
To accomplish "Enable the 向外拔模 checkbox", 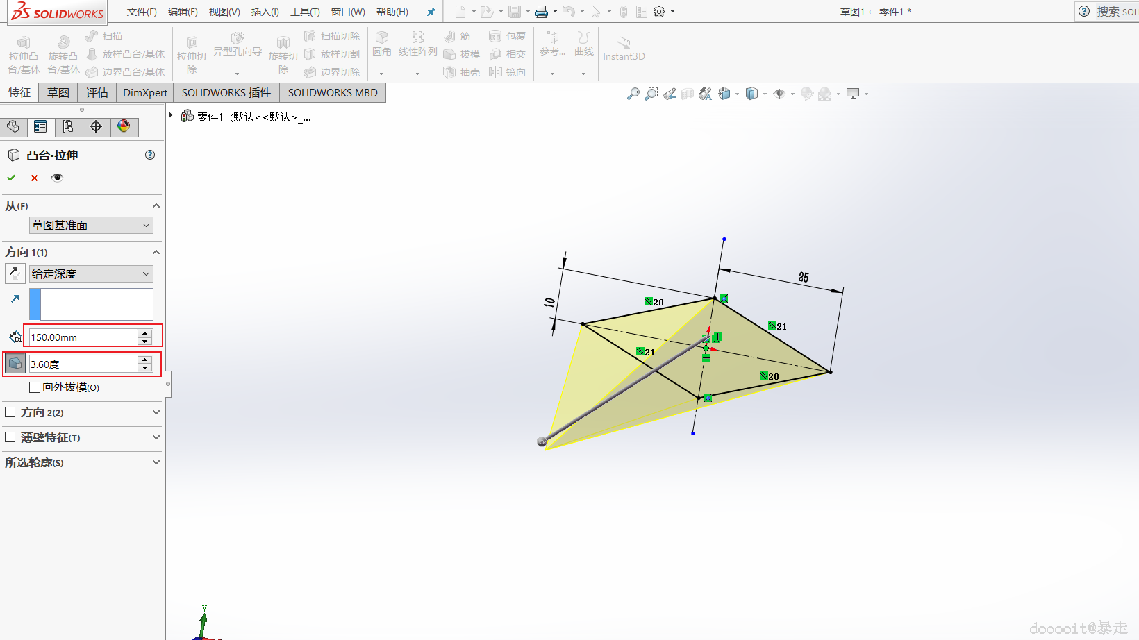I will pos(35,387).
